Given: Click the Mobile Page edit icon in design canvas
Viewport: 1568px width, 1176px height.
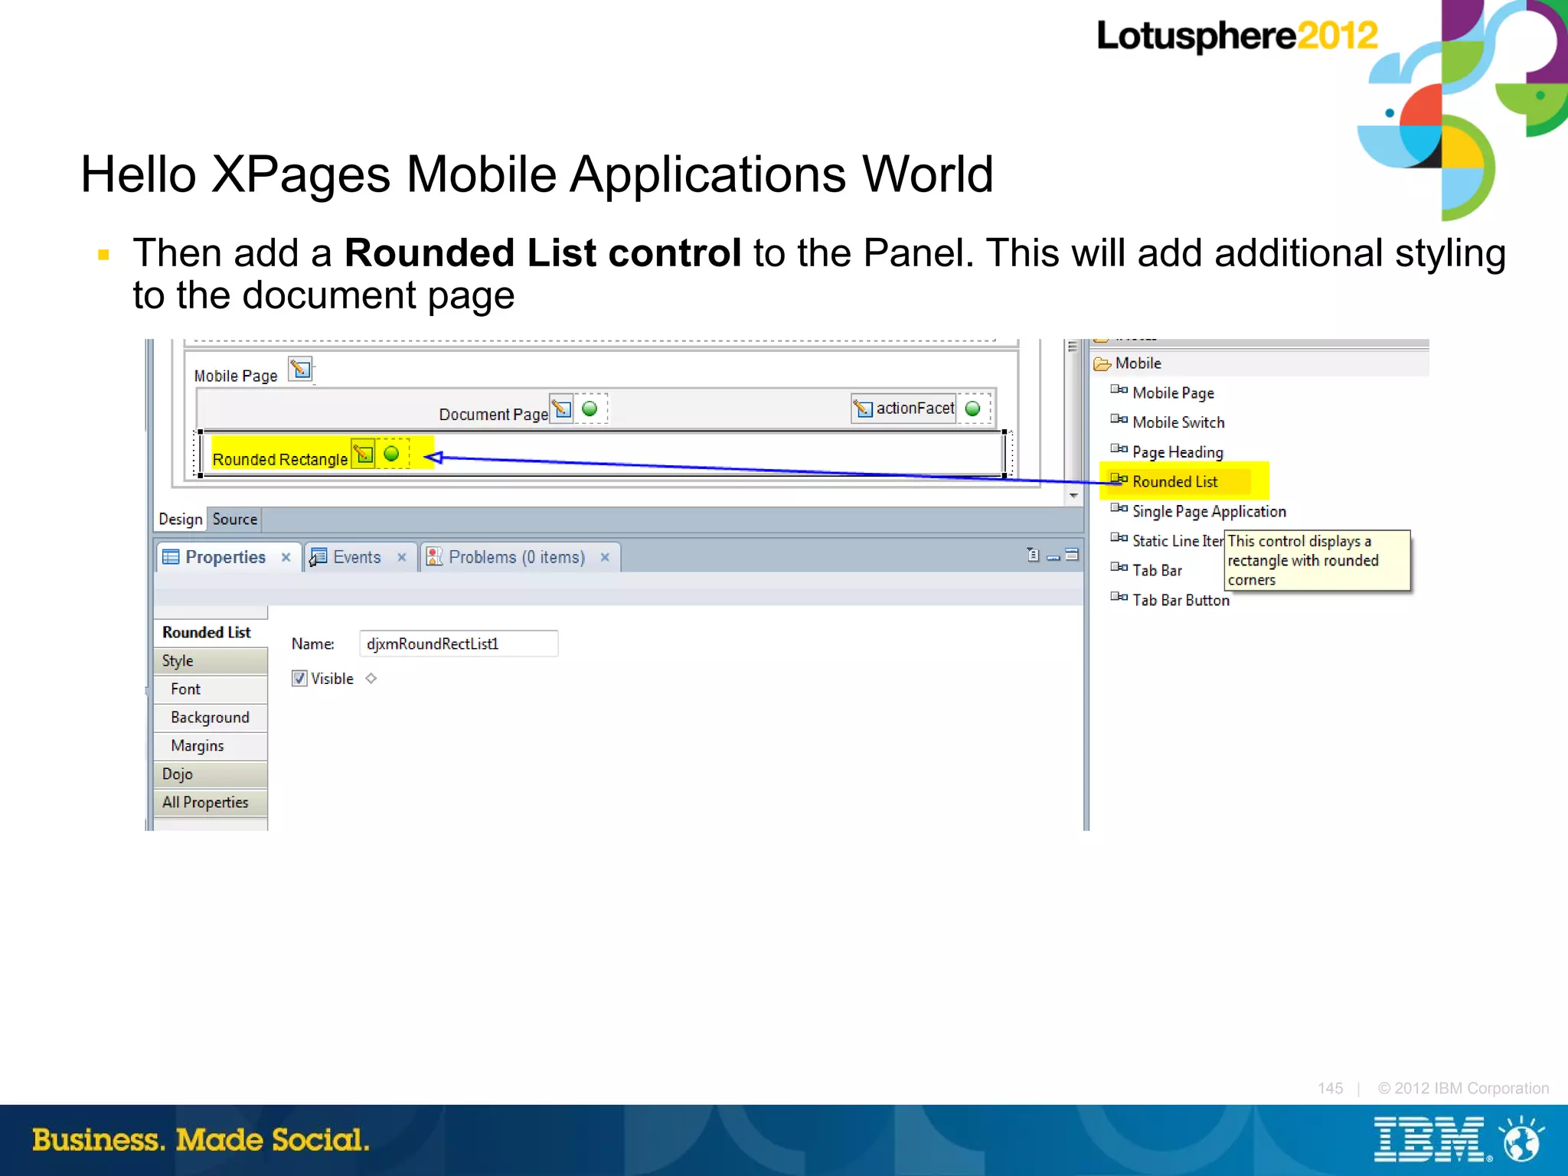Looking at the screenshot, I should 301,370.
